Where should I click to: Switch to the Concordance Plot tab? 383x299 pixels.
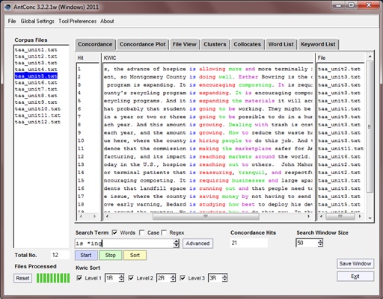pos(142,44)
